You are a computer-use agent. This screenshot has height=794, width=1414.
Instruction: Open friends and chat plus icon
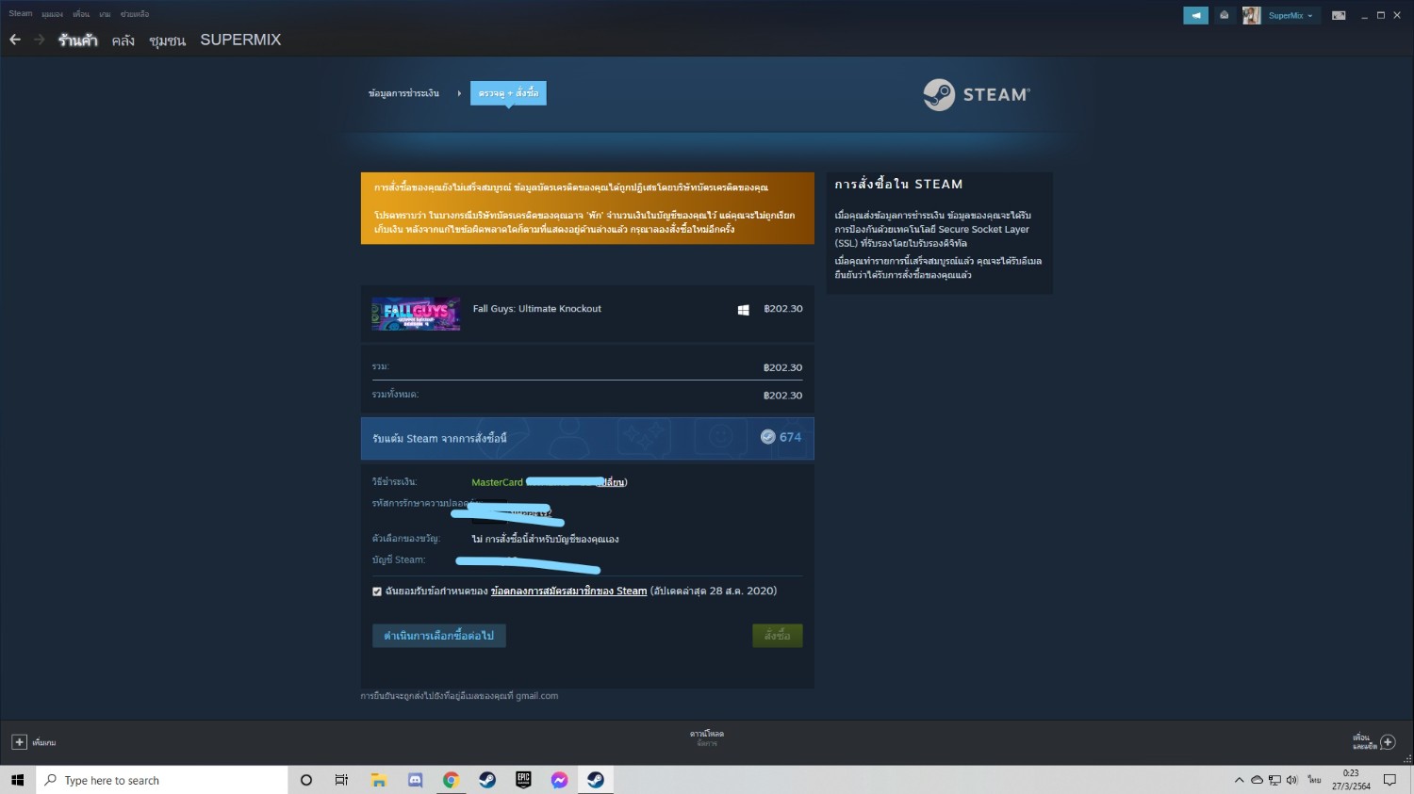[x=1388, y=742]
